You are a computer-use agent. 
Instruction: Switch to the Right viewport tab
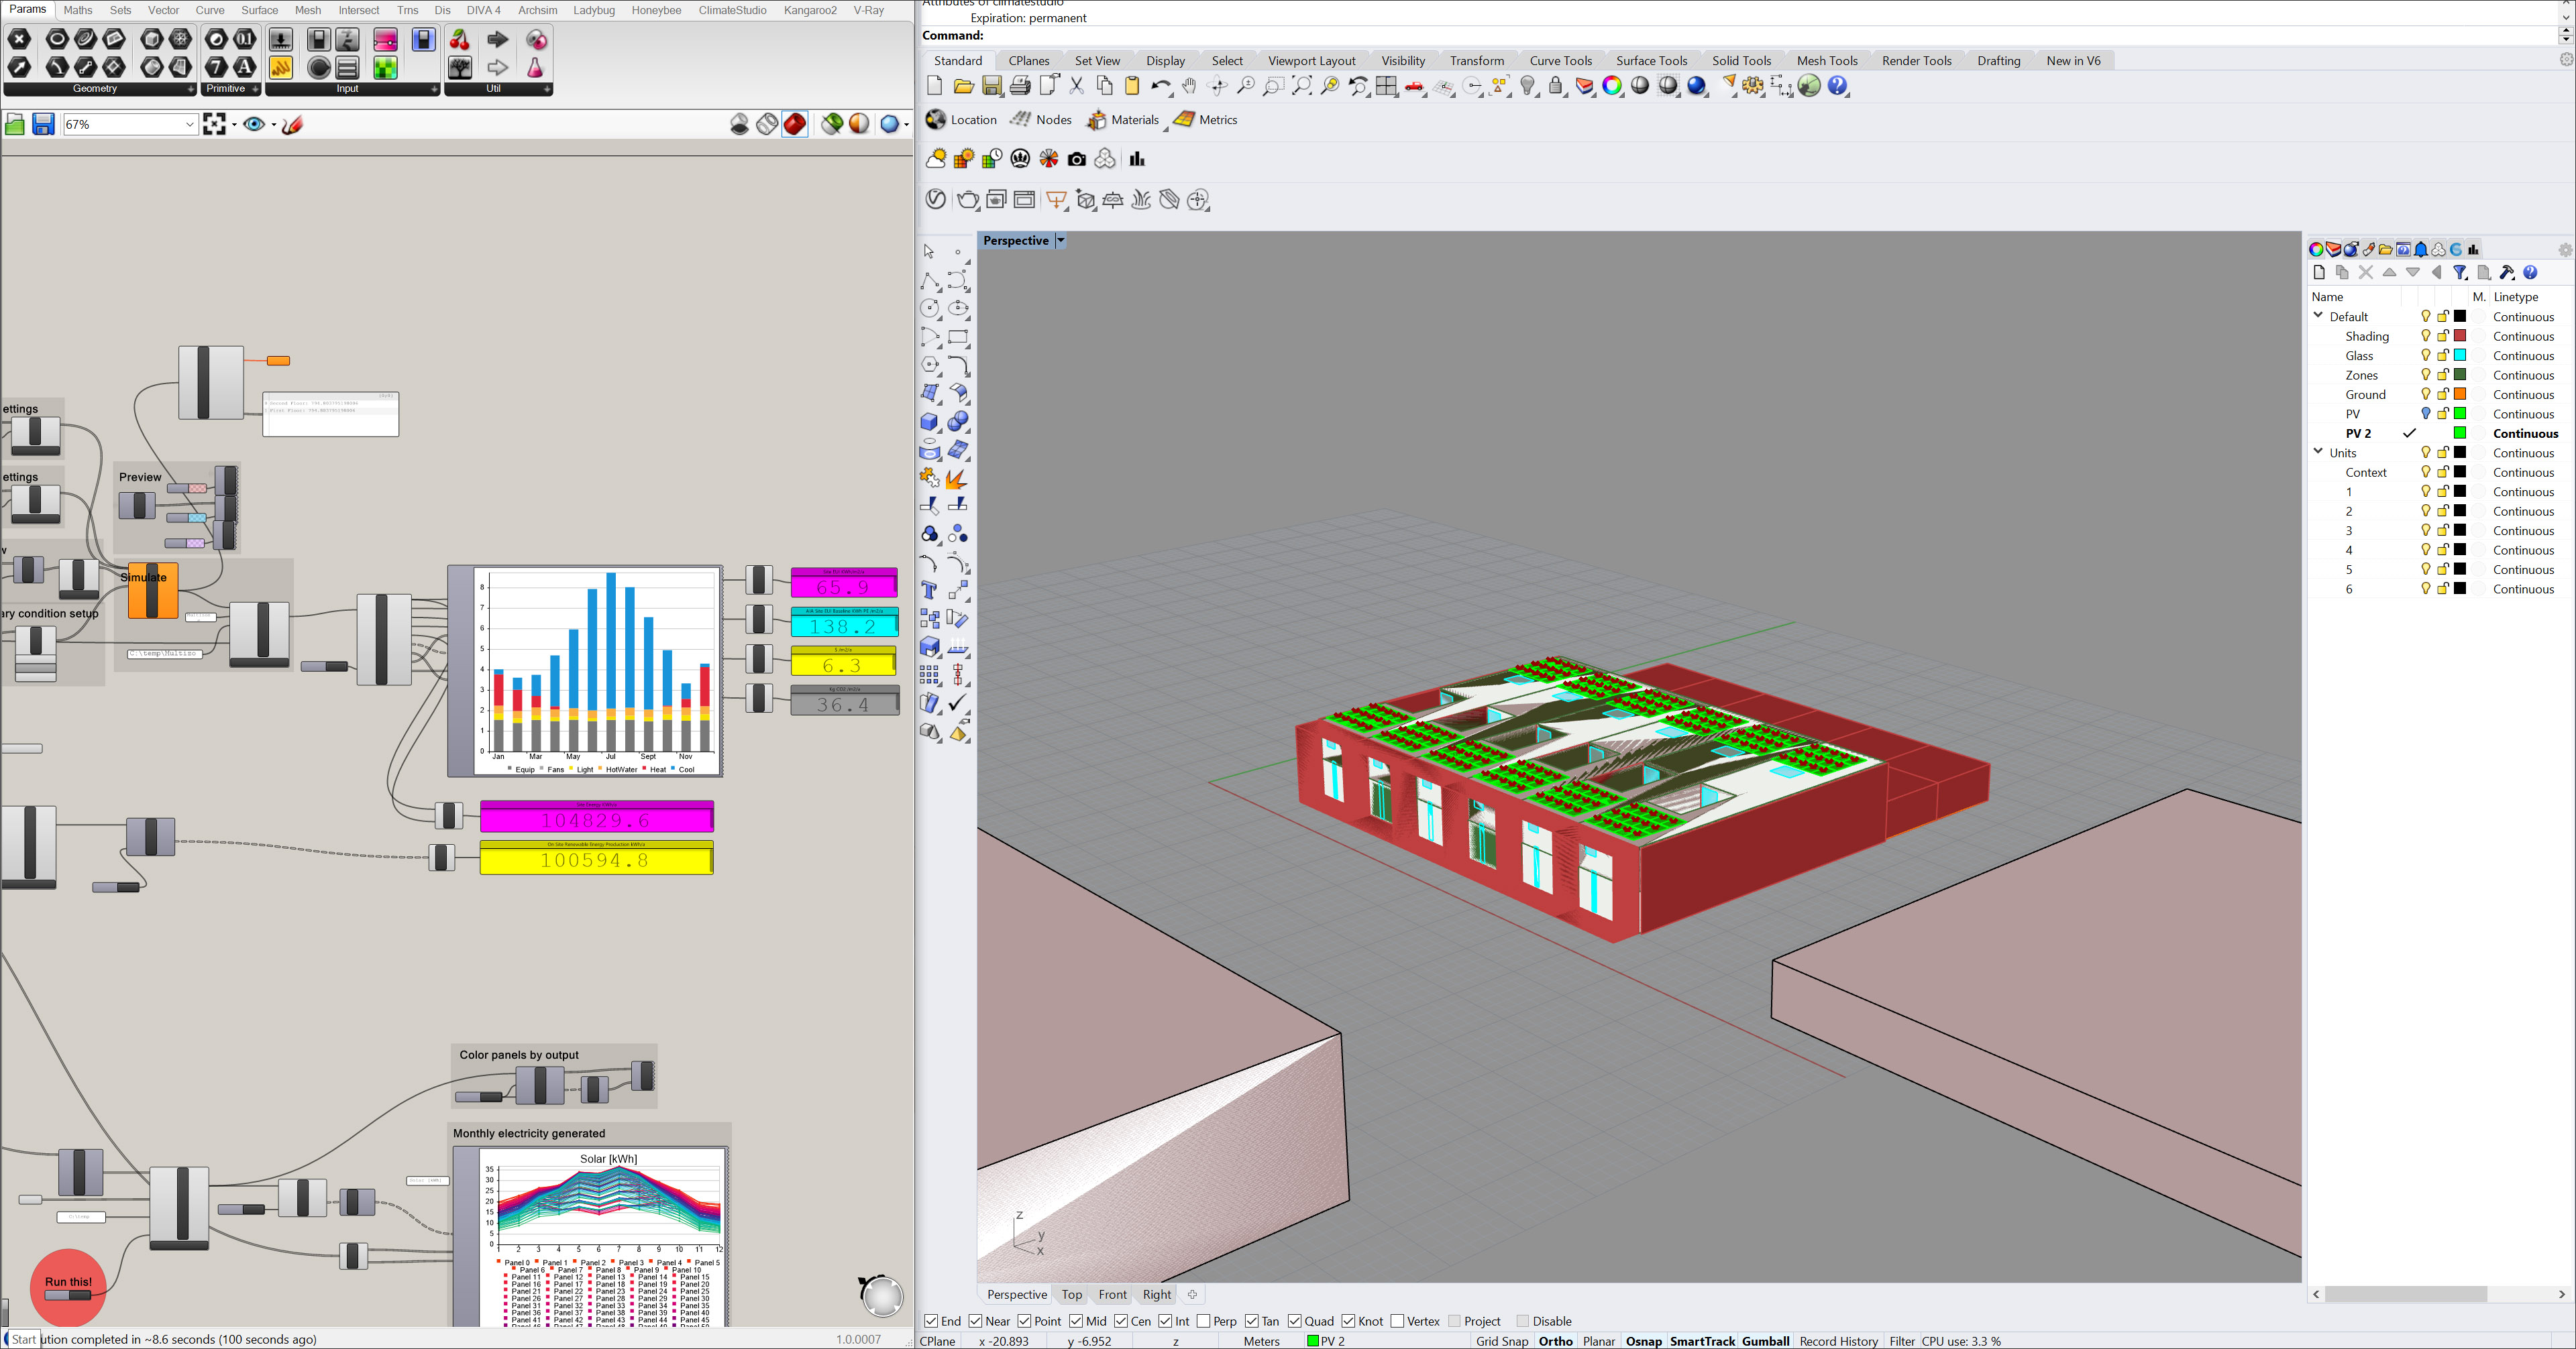pos(1157,1294)
